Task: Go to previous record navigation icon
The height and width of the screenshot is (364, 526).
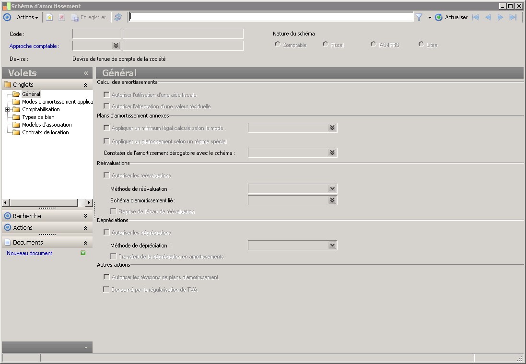Action: point(488,17)
